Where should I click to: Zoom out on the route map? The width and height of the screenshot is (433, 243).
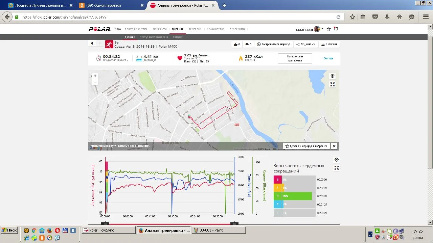pyautogui.click(x=95, y=82)
